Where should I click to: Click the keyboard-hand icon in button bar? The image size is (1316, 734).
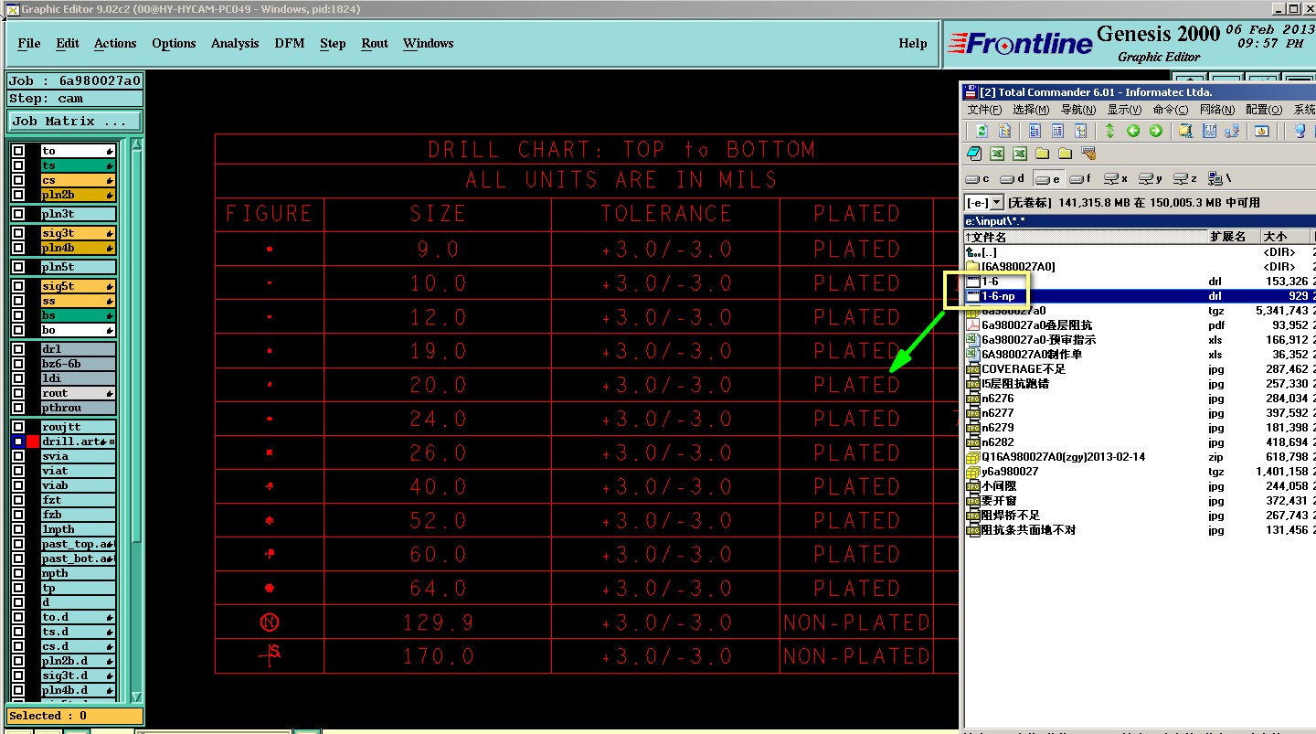click(1088, 154)
